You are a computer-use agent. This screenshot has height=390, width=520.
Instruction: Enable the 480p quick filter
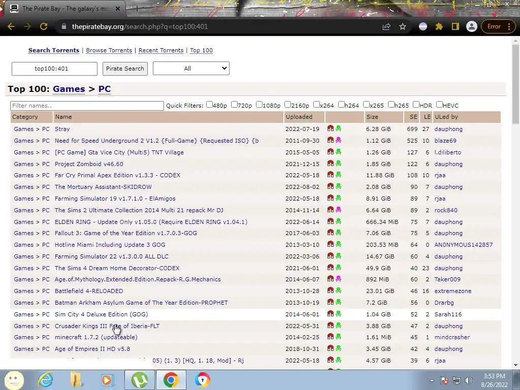209,105
